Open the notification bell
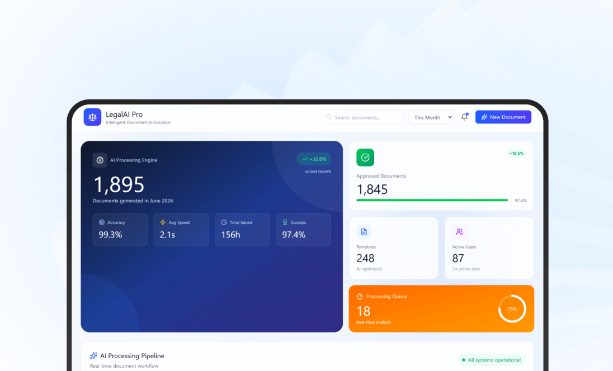 click(x=464, y=117)
